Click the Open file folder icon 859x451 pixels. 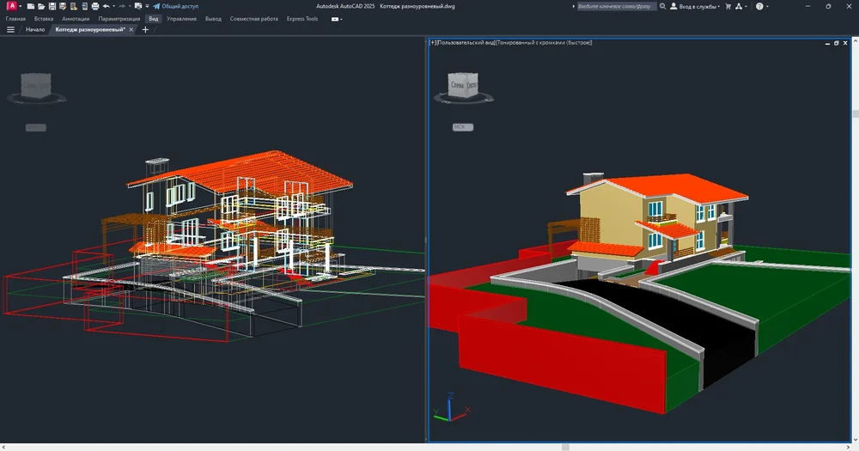coord(41,6)
